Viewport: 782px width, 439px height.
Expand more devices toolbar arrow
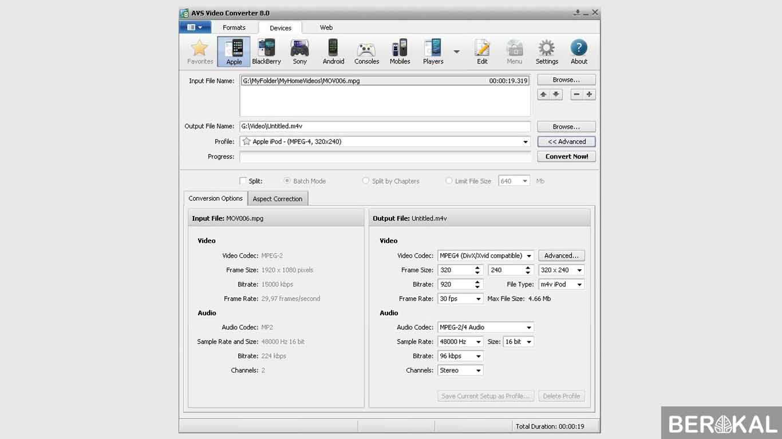456,52
